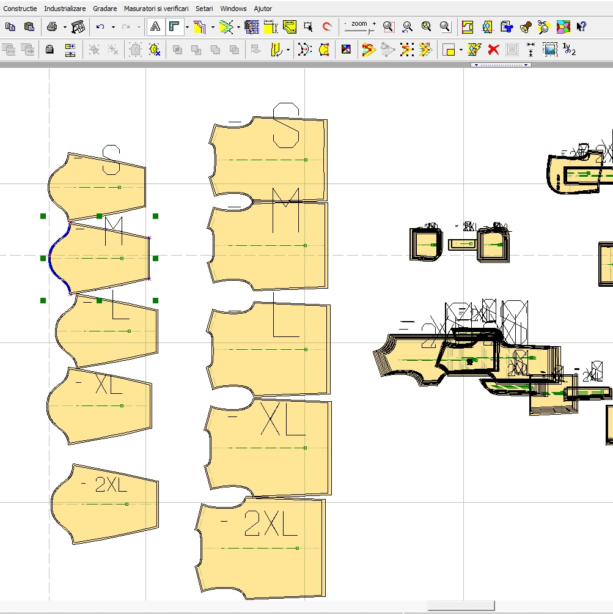Screen dimensions: 613x614
Task: Click the undo arrow
Action: point(100,27)
